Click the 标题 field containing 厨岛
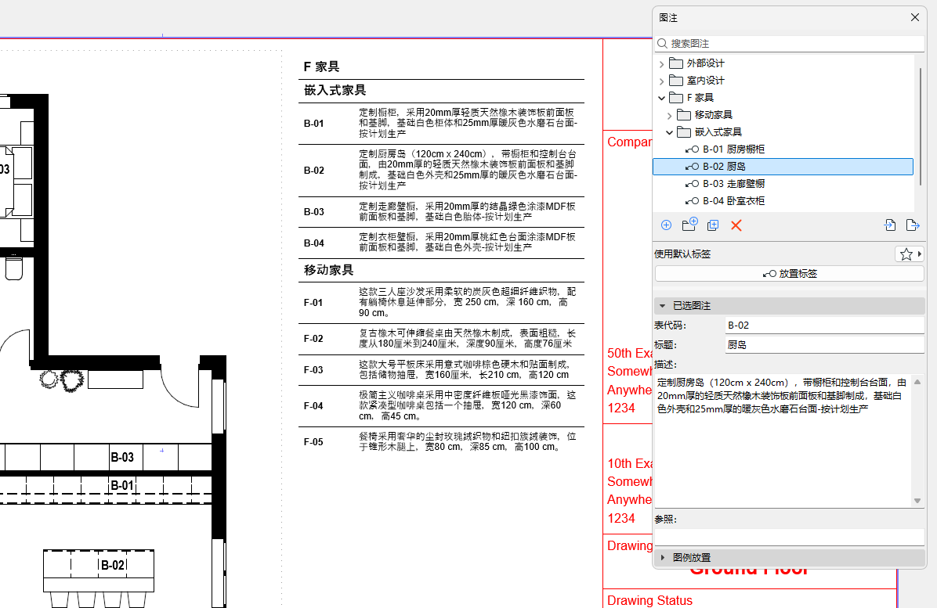 [x=824, y=345]
